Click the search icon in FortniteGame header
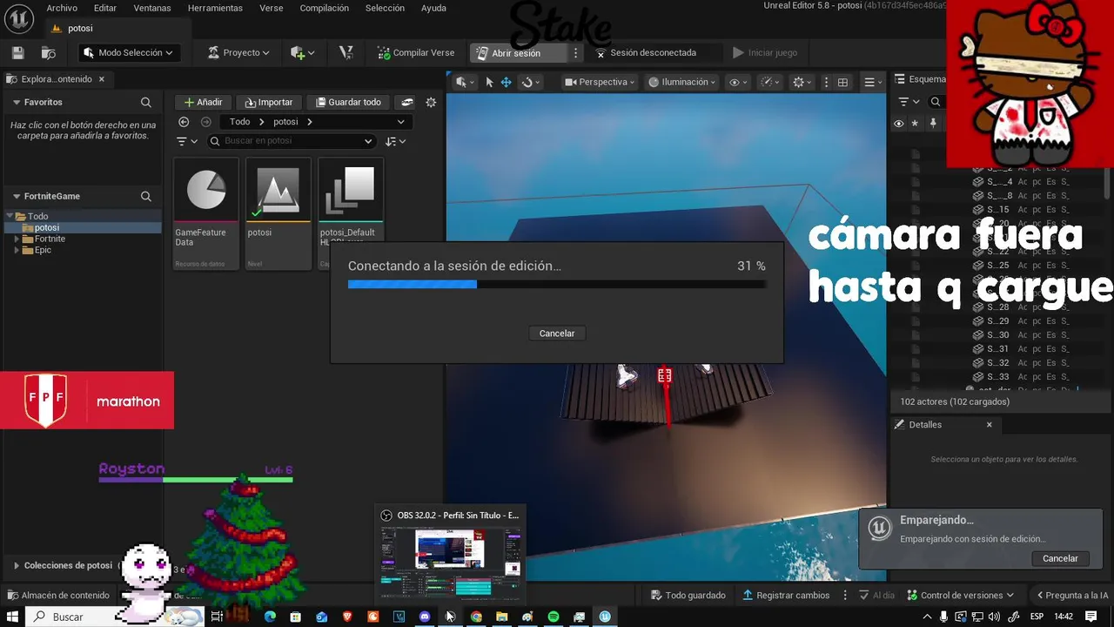1114x627 pixels. (x=146, y=197)
